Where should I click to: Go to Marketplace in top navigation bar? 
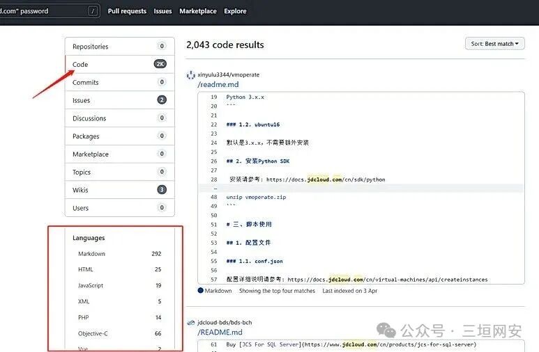point(198,11)
